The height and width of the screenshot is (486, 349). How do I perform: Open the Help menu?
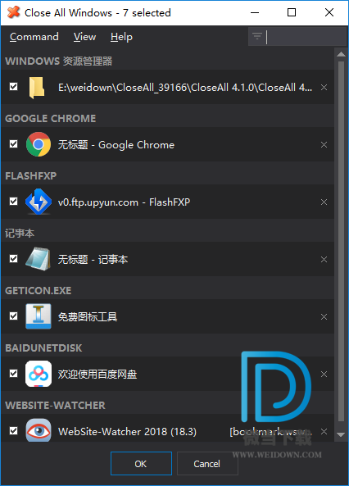tap(121, 37)
